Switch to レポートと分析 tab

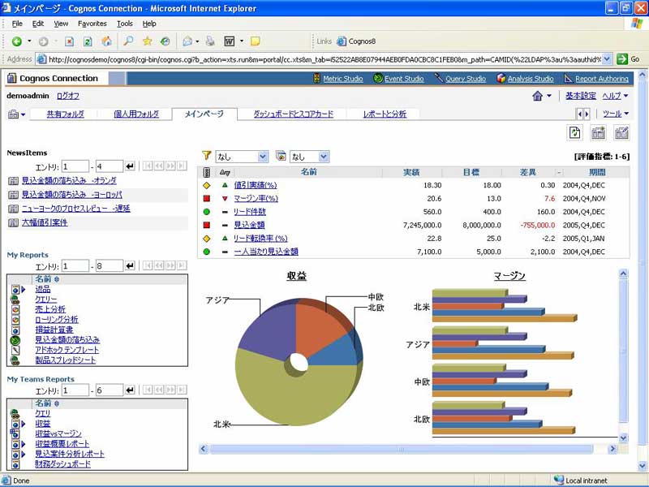pyautogui.click(x=385, y=114)
